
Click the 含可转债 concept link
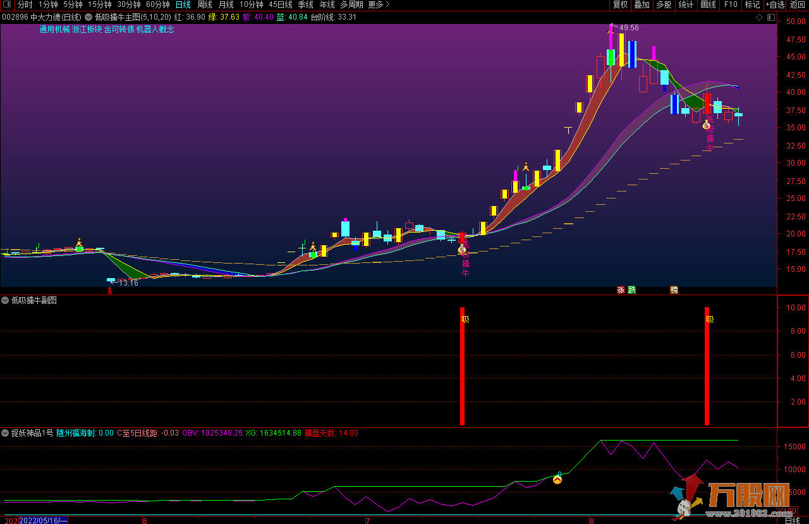pos(119,29)
